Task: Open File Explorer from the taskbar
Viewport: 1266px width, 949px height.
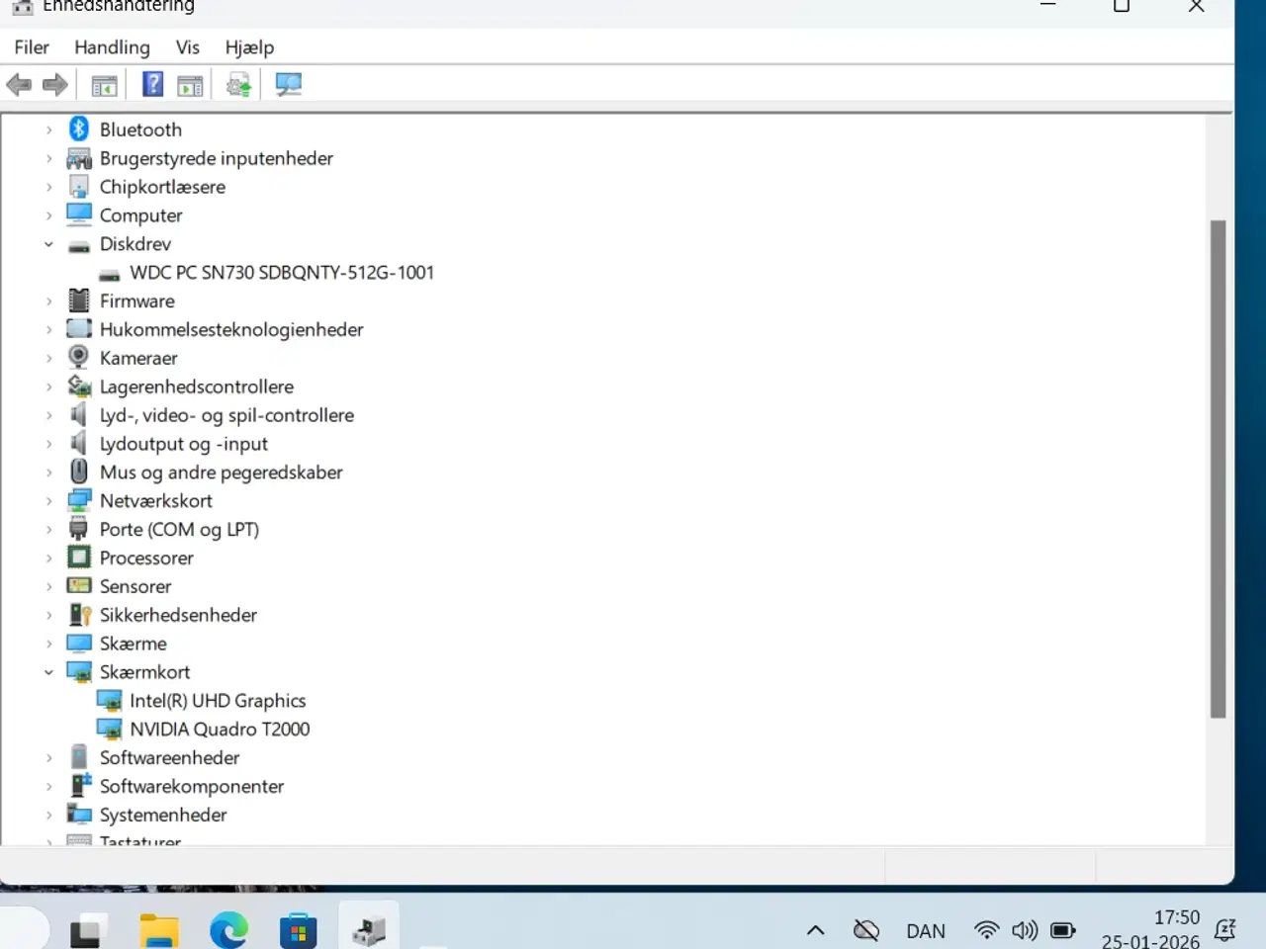Action: (x=158, y=930)
